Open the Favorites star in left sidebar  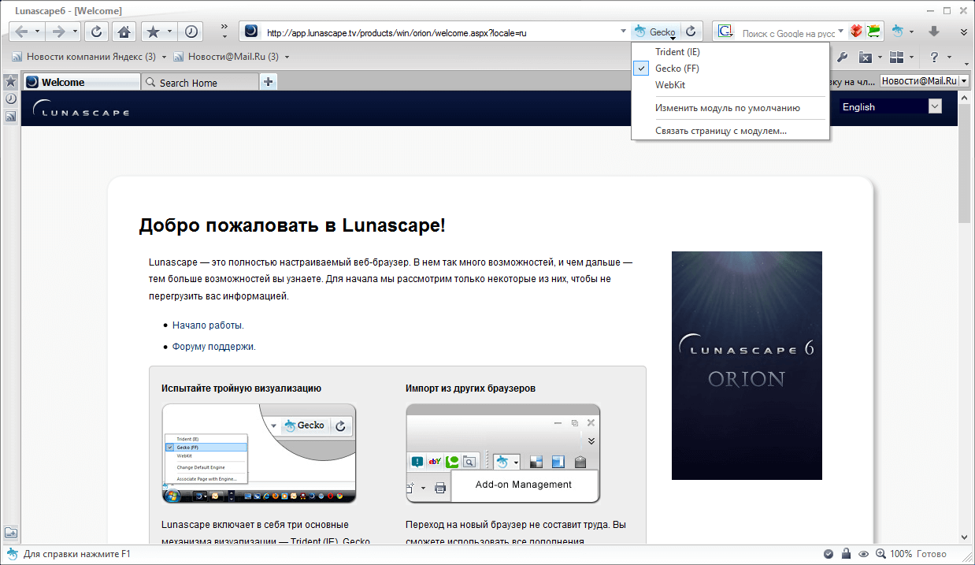[x=11, y=81]
